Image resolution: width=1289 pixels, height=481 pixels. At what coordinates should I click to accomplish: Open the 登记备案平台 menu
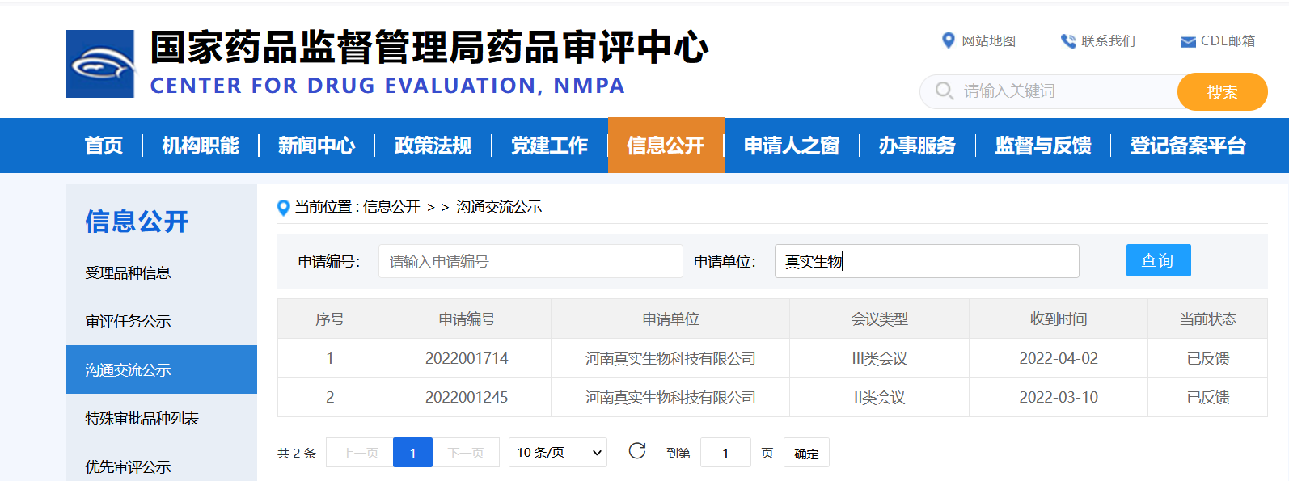[x=1188, y=146]
